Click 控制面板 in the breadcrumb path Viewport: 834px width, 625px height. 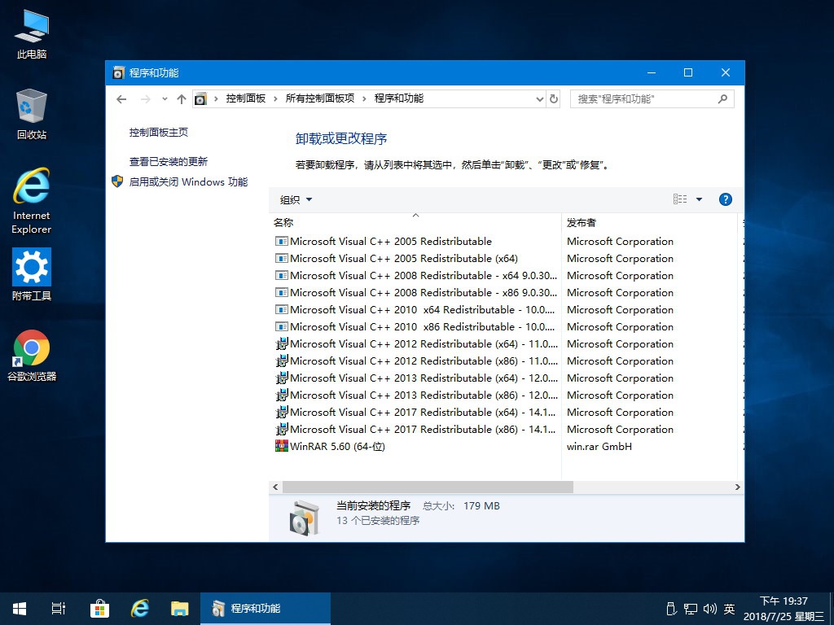tap(246, 98)
